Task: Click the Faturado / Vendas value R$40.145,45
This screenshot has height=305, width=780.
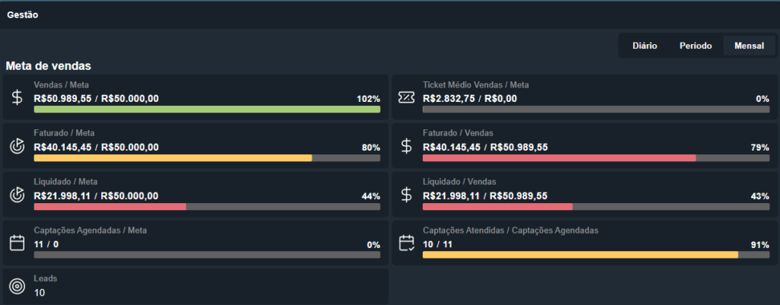Action: click(x=452, y=147)
